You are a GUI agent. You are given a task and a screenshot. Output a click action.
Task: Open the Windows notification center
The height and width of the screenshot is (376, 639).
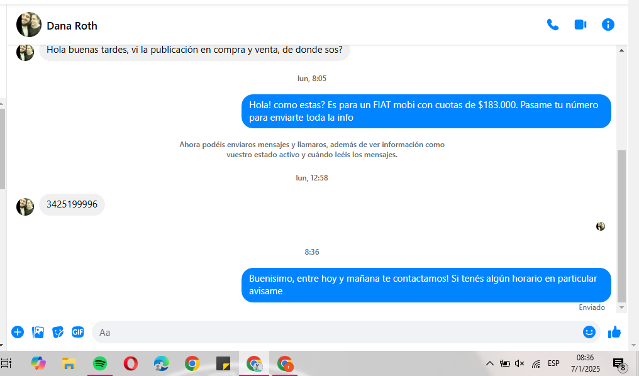tap(618, 363)
